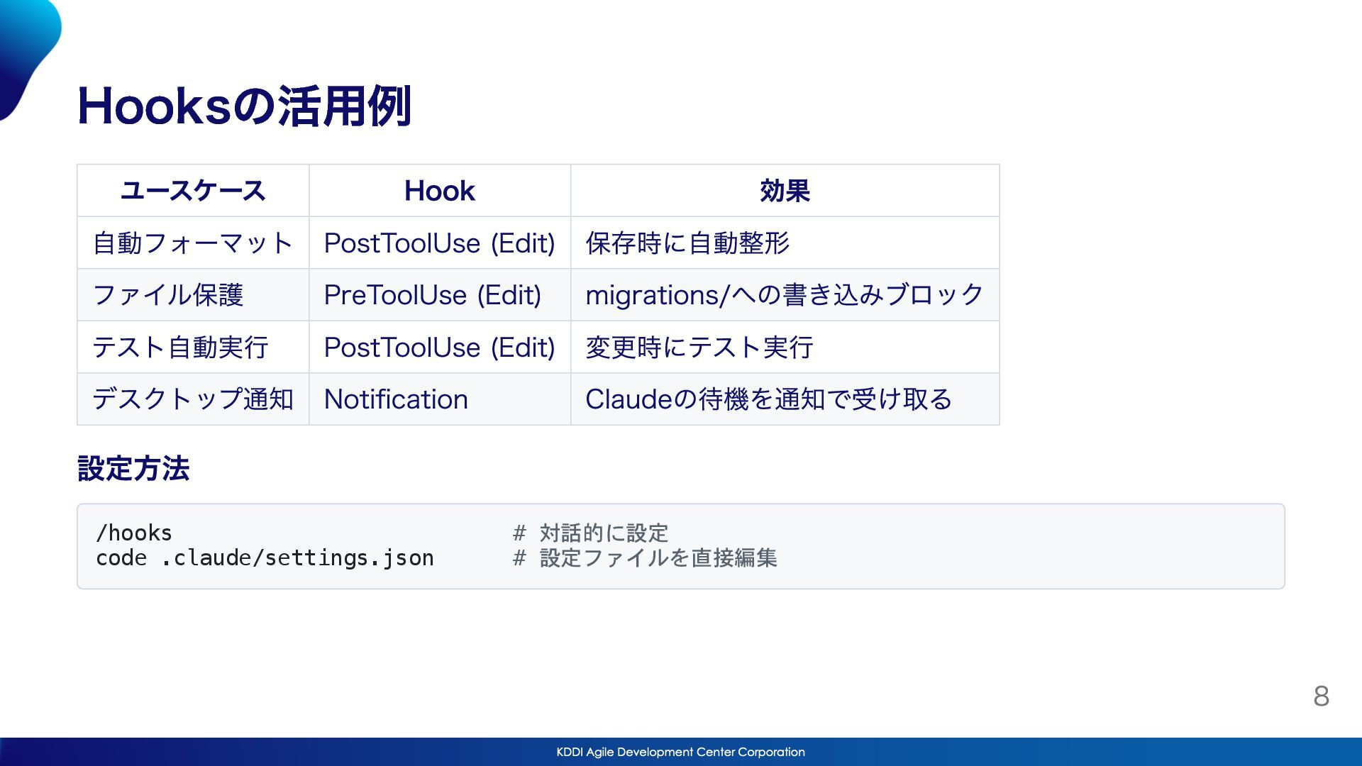Click the テスト自動実行 table cell
This screenshot has height=766, width=1362.
coord(180,348)
